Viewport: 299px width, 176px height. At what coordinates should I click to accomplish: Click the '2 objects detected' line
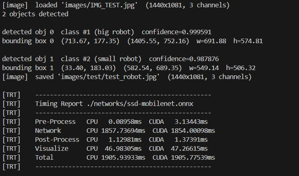35,14
